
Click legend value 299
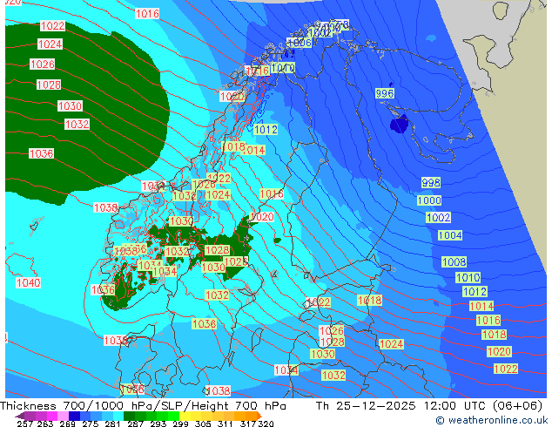(180, 424)
